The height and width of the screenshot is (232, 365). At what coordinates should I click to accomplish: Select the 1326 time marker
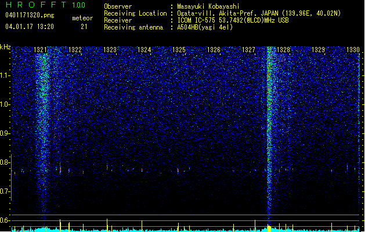click(214, 50)
